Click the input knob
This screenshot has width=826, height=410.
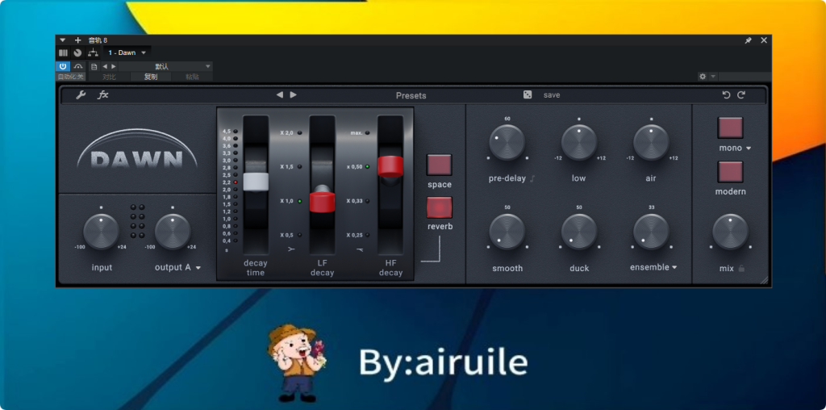(x=101, y=232)
